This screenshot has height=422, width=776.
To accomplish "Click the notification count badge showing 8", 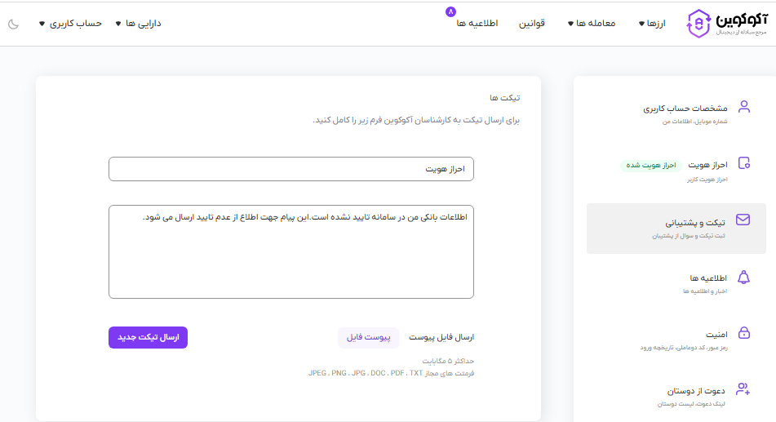I will click(450, 12).
